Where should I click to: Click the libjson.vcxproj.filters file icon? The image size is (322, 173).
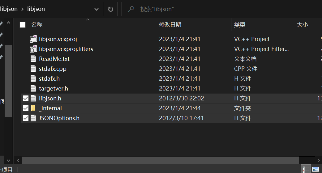[x=33, y=49]
